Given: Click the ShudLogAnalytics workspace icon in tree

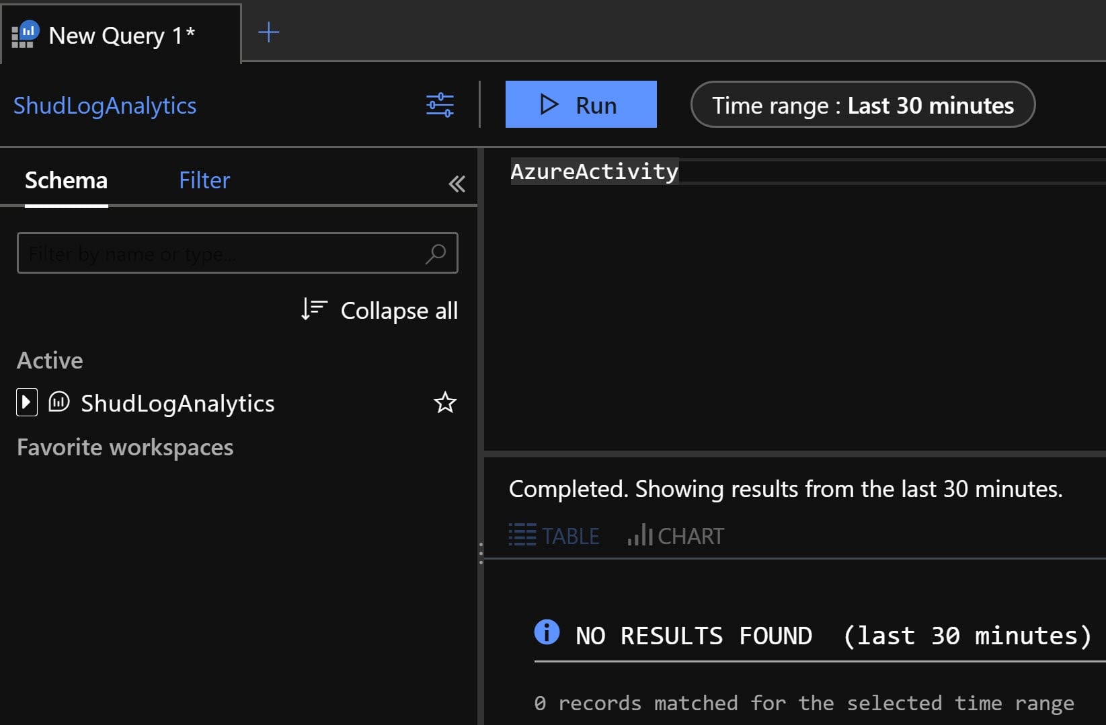Looking at the screenshot, I should coord(59,402).
